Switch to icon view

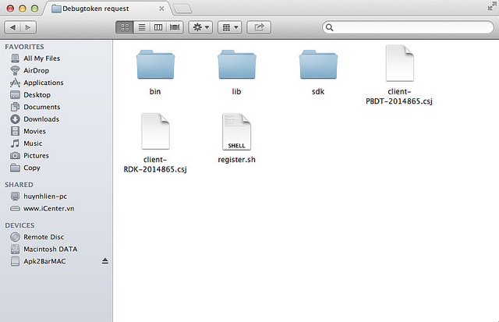point(125,27)
